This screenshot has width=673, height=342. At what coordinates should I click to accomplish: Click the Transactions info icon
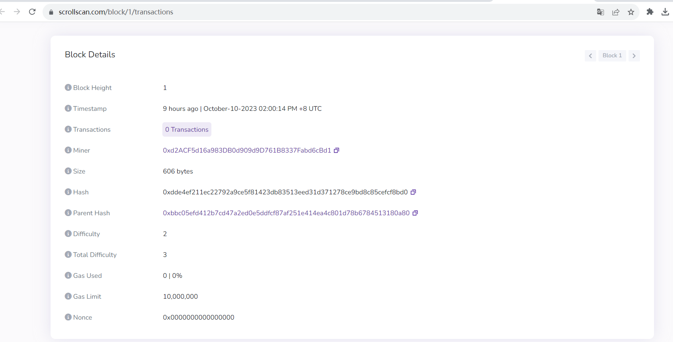[x=68, y=129]
